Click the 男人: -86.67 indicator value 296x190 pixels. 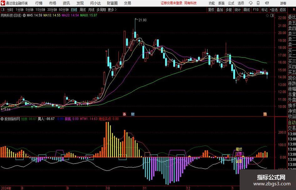coord(46,119)
